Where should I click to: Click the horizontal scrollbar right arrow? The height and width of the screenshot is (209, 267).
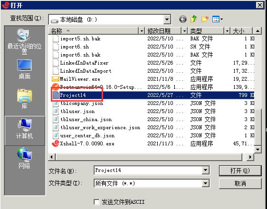pyautogui.click(x=250, y=157)
